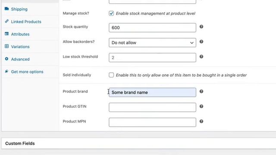
Task: Click the Shipping truck icon
Action: click(x=7, y=9)
